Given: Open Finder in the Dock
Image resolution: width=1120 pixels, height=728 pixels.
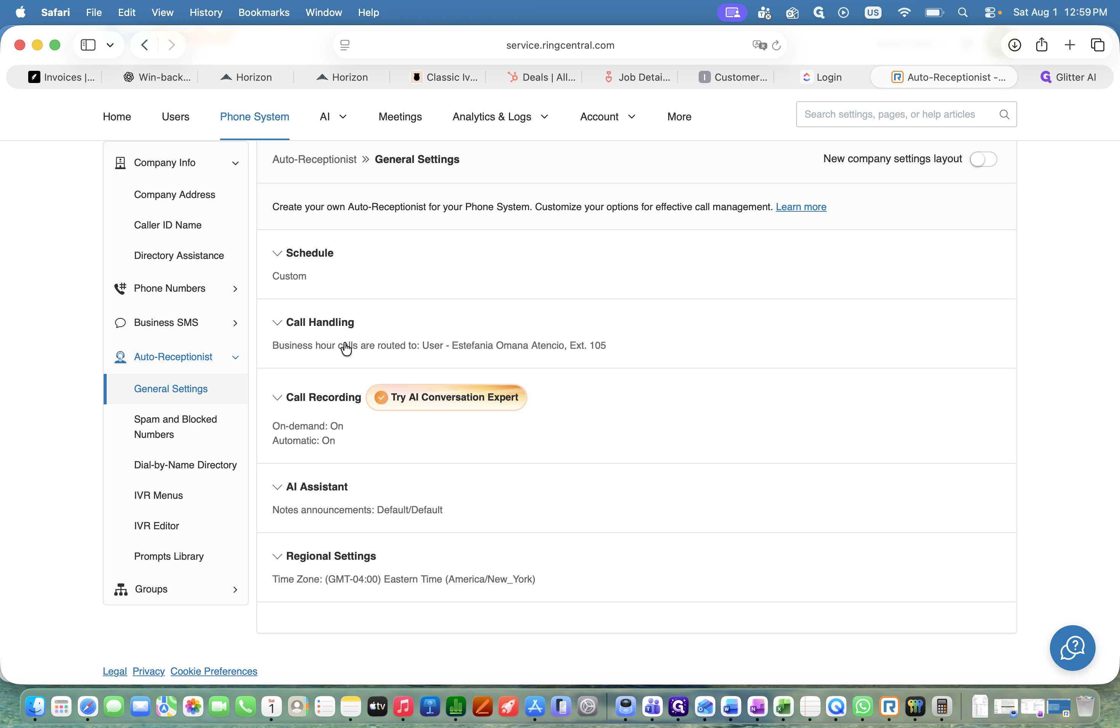Looking at the screenshot, I should click(x=35, y=706).
